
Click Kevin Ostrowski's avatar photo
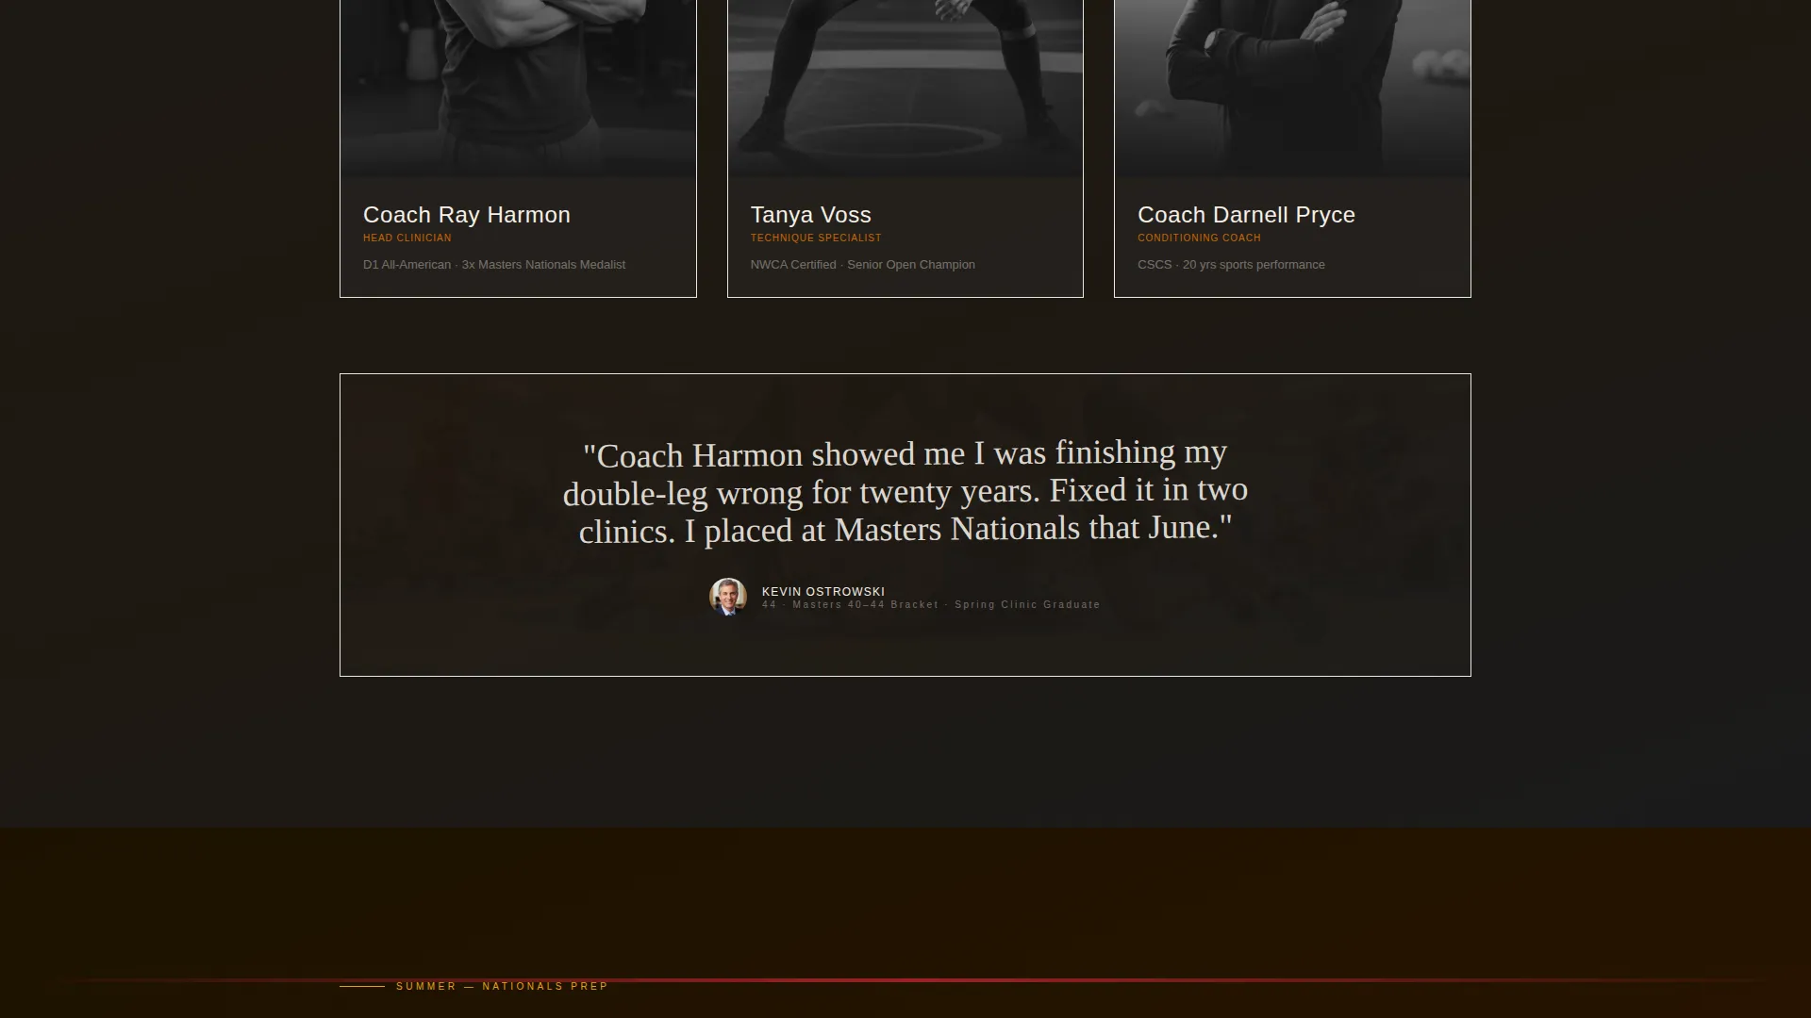click(x=728, y=597)
